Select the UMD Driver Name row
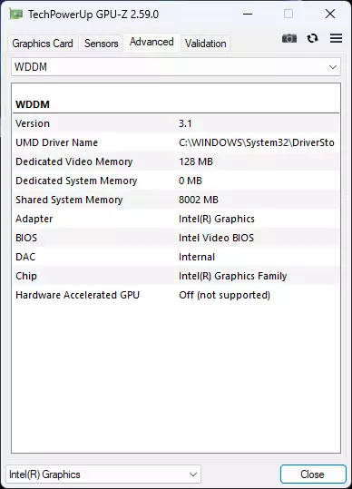This screenshot has width=352, height=489. [x=176, y=142]
